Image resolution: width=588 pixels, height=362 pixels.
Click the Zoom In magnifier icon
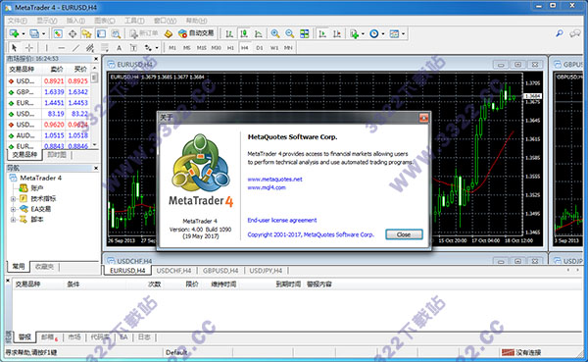pyautogui.click(x=275, y=33)
